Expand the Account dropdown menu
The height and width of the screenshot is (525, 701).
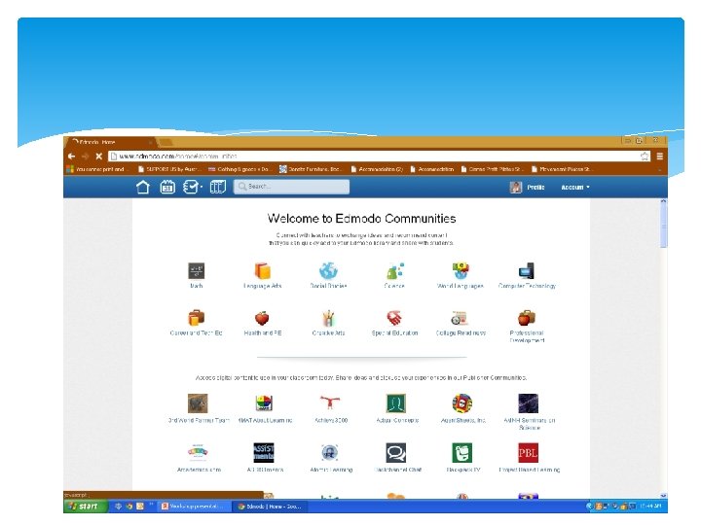(x=575, y=187)
